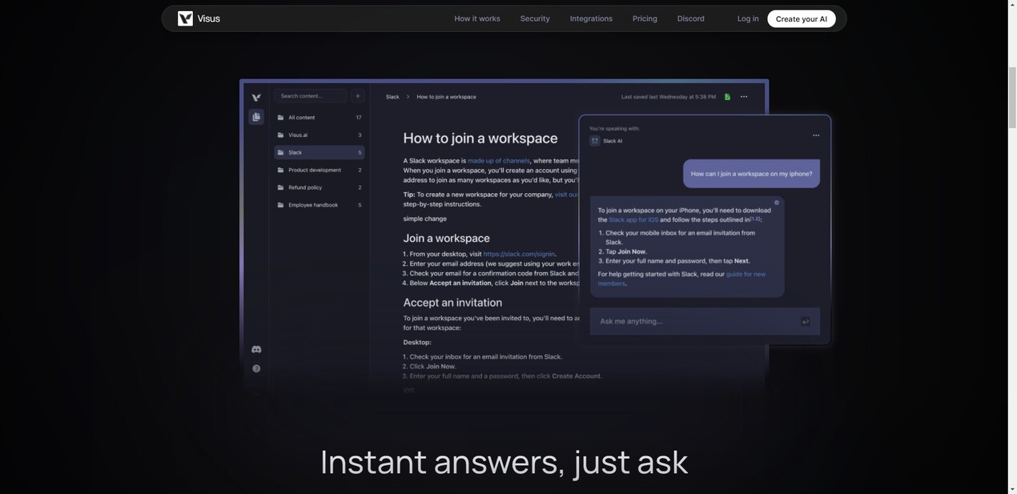Viewport: 1017px width, 494px height.
Task: Click the Ask me anything input
Action: [705, 321]
